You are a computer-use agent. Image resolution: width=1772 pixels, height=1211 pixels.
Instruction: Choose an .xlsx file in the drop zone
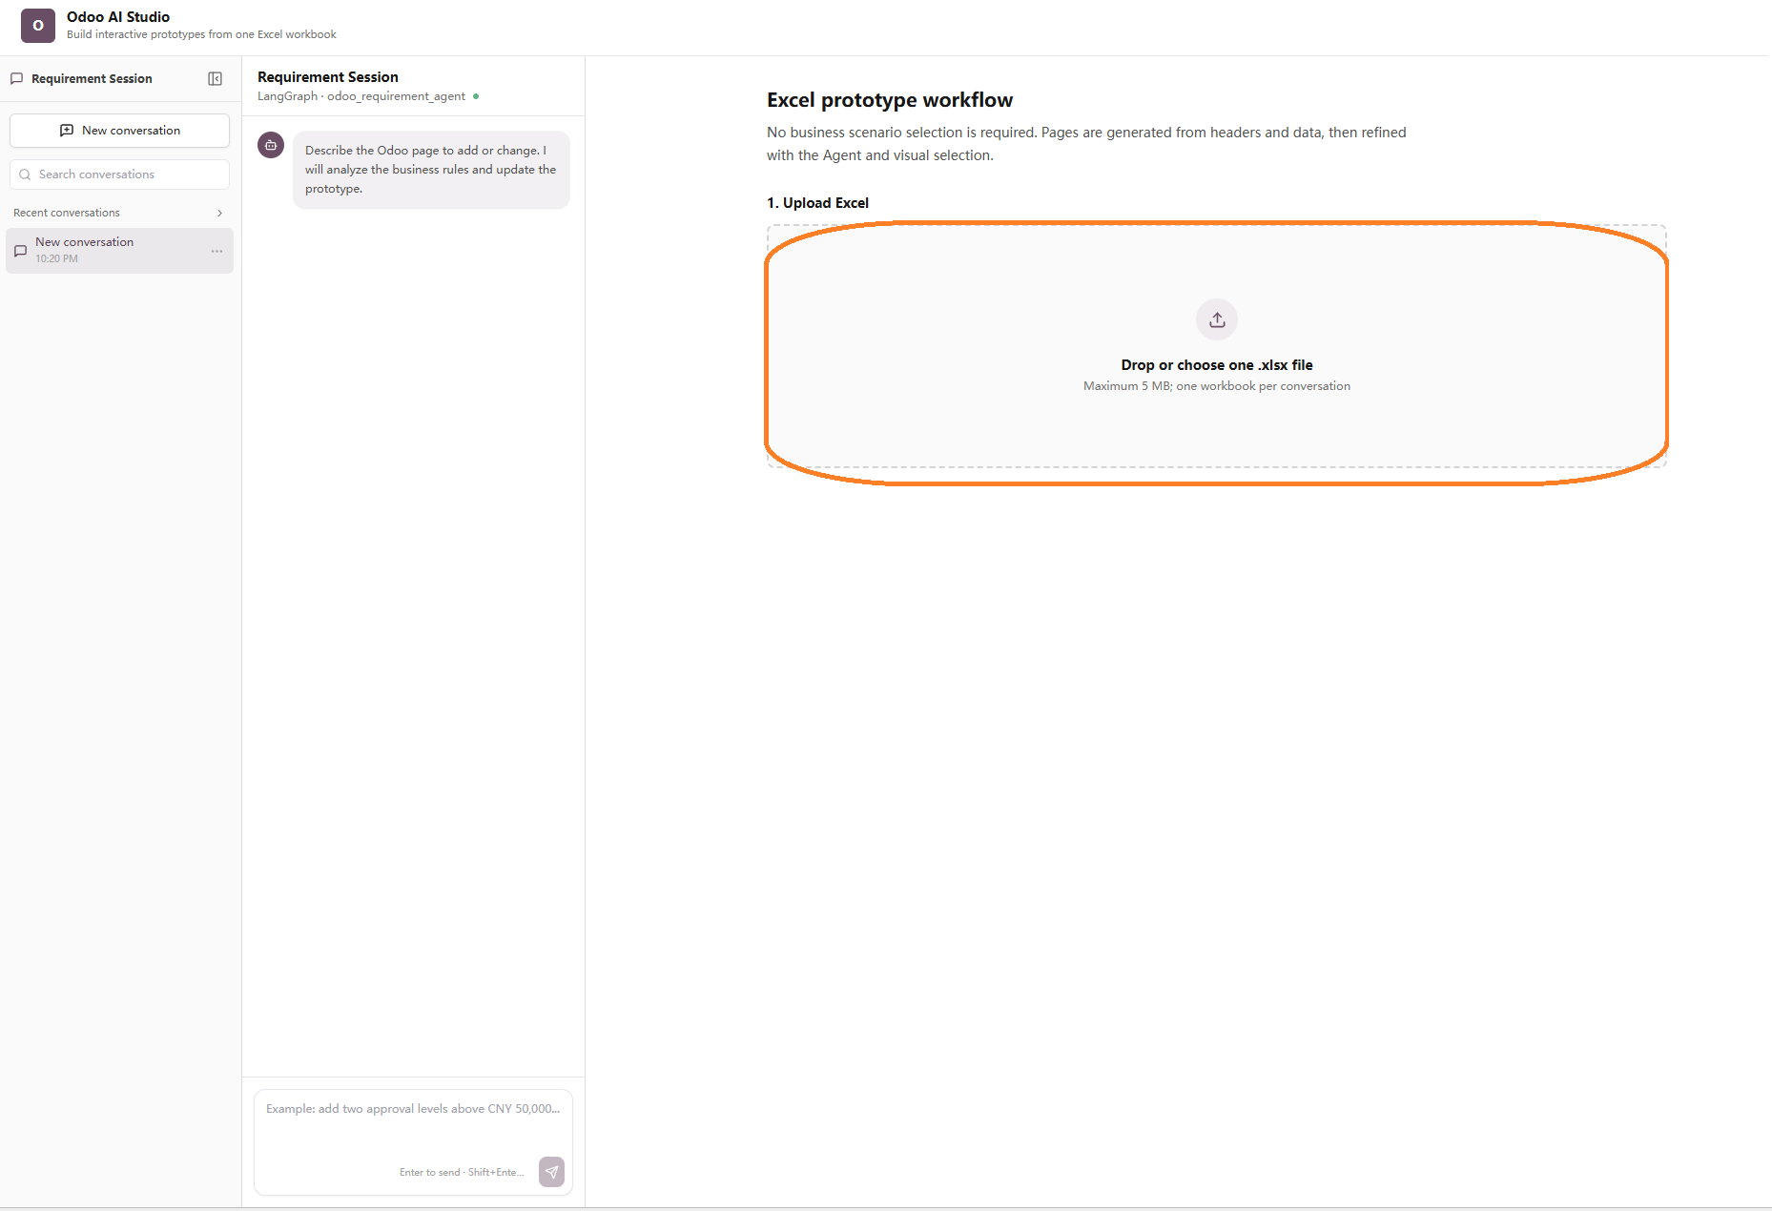(x=1217, y=346)
